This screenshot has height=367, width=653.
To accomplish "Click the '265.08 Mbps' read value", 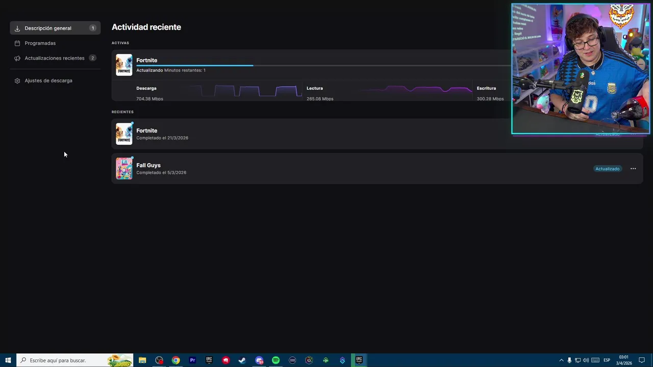I will (x=320, y=99).
